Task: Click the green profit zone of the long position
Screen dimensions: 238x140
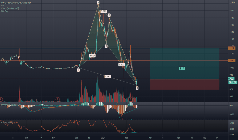Action: 185,64
